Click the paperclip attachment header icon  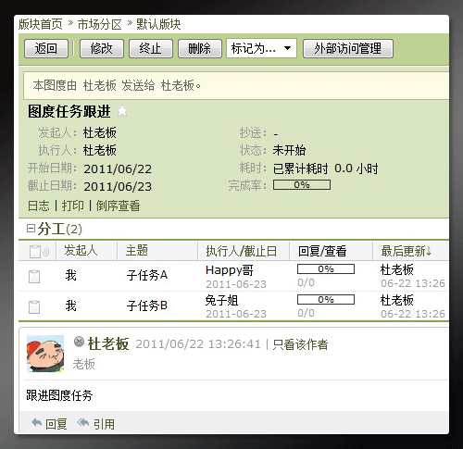tap(46, 252)
